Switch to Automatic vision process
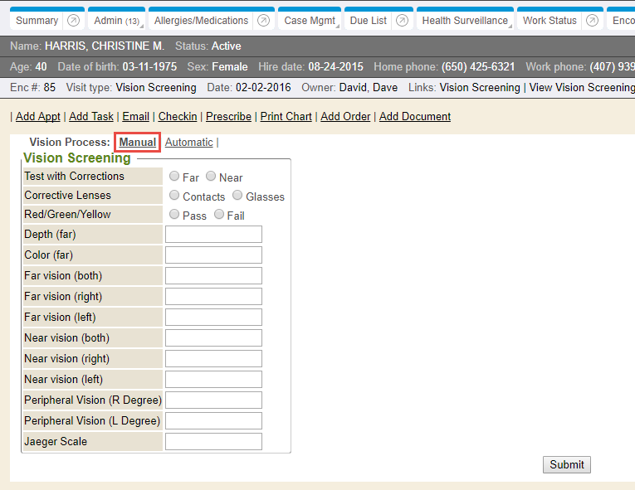635x490 pixels. [x=188, y=143]
